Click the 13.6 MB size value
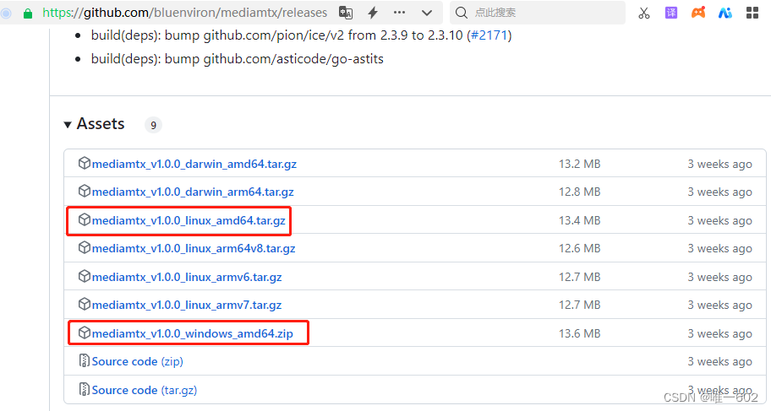The width and height of the screenshot is (771, 411). [x=579, y=334]
